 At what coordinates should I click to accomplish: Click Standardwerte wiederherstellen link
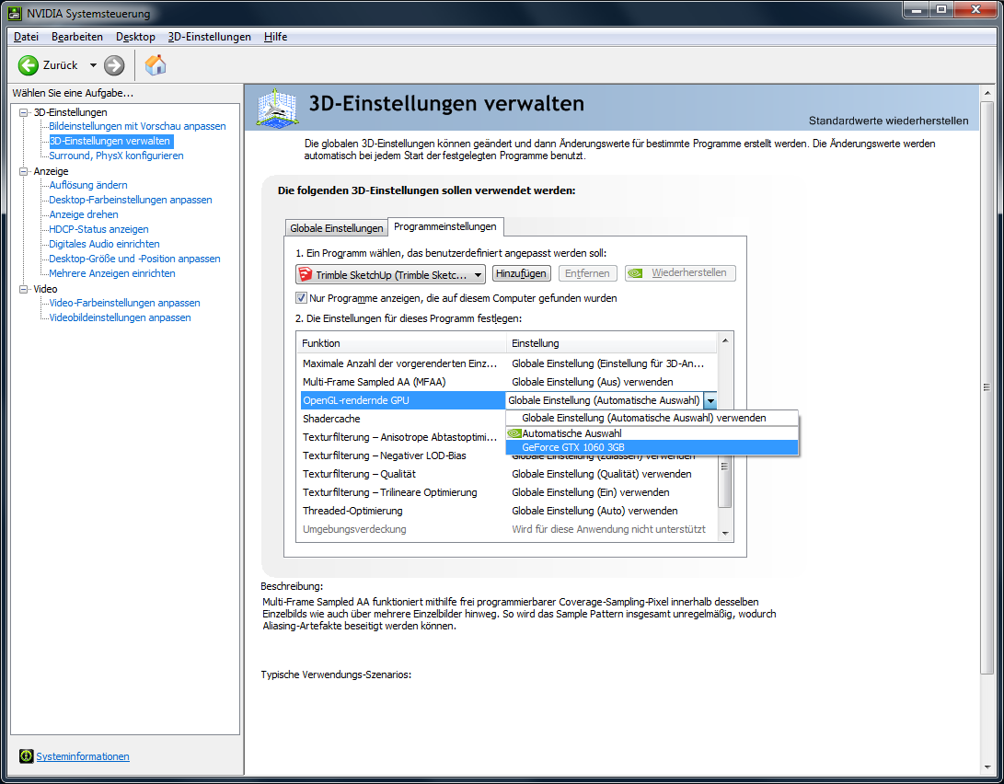point(888,121)
